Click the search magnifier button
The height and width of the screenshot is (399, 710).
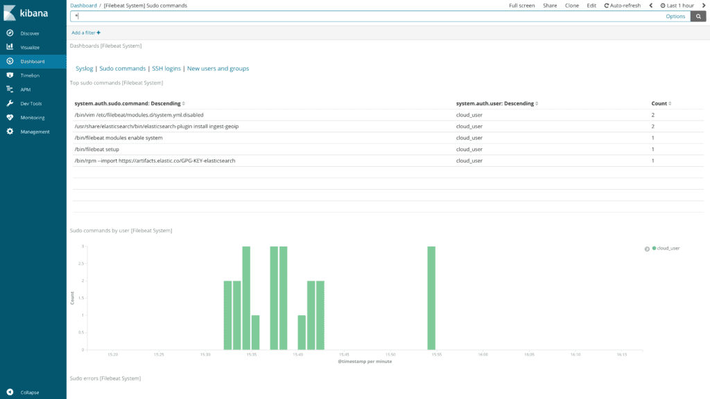pyautogui.click(x=698, y=17)
